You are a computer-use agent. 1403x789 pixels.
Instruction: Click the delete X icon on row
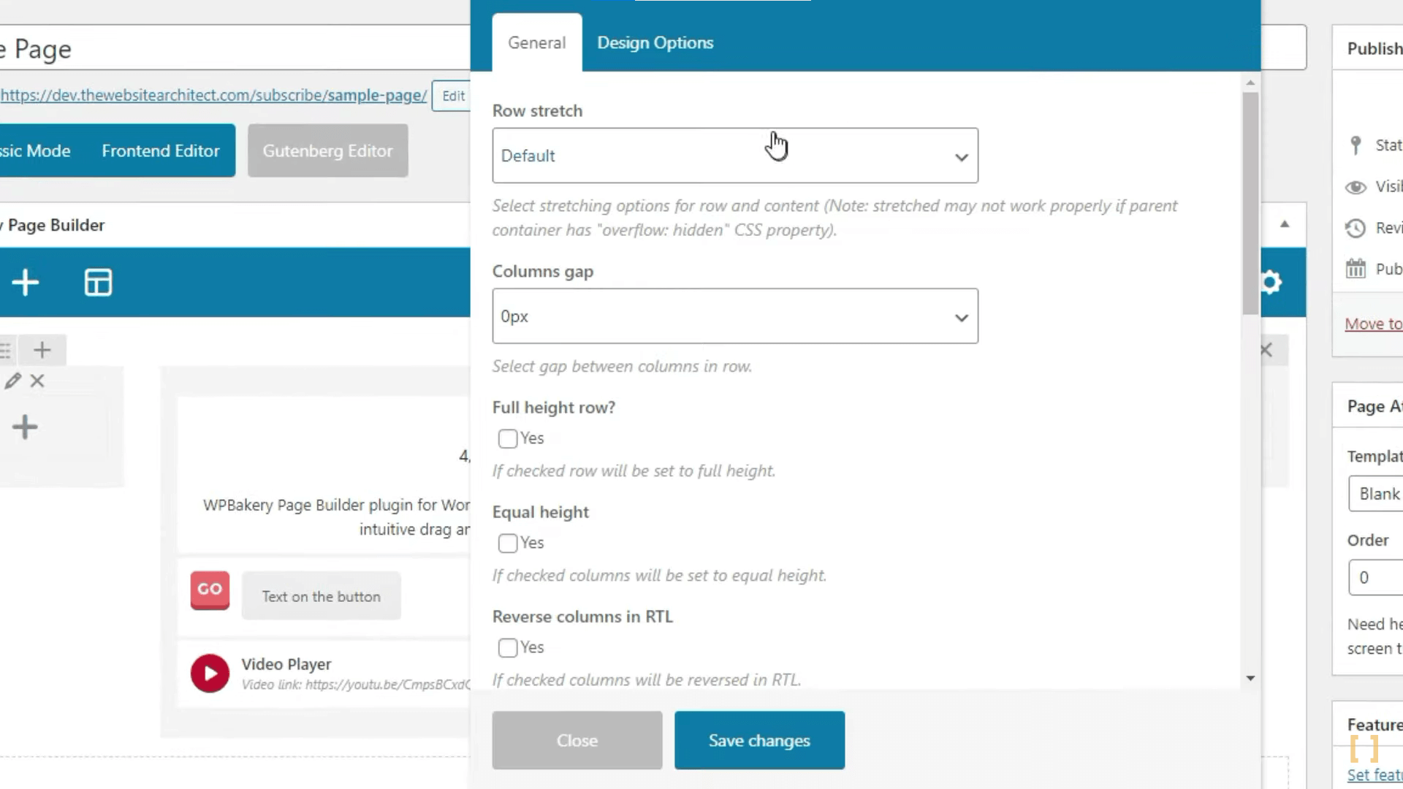coord(37,381)
